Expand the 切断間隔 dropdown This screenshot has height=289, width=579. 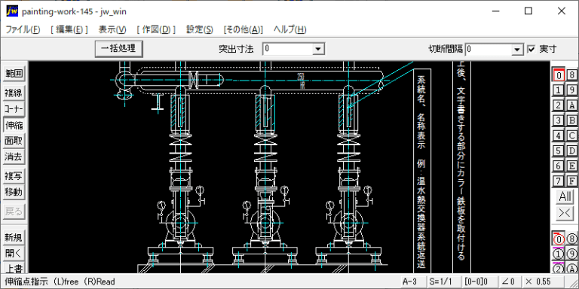(517, 49)
